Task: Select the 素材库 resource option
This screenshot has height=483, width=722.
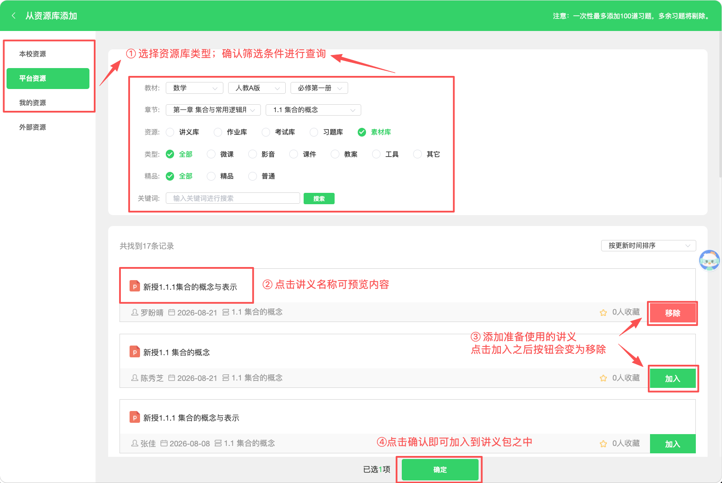Action: [x=374, y=132]
